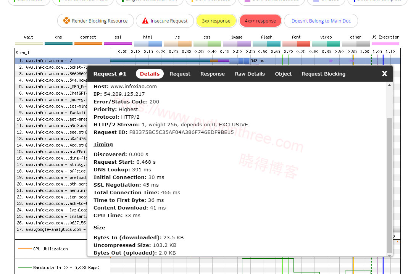Select request row 13 ending c0a4d76
The image size is (416, 274).
pyautogui.click(x=51, y=139)
